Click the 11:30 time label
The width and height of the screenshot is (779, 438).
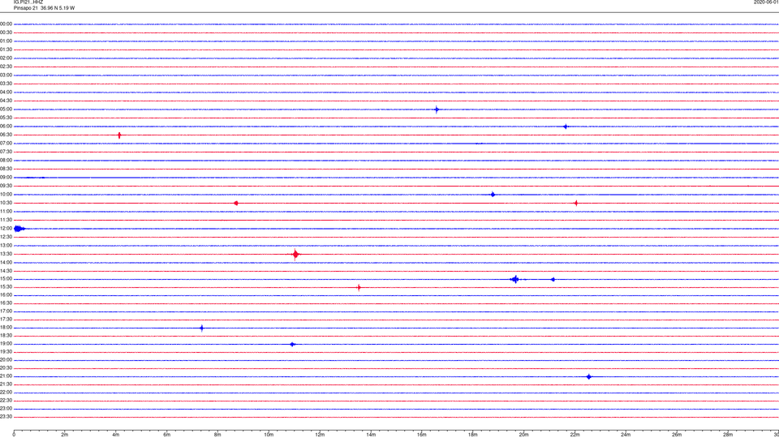click(x=6, y=220)
